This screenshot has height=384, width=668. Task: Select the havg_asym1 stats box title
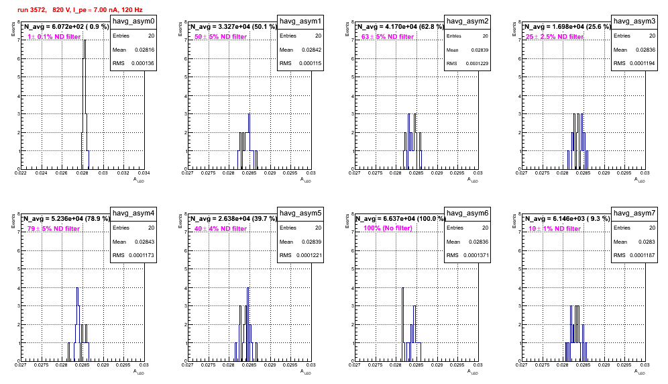(x=300, y=21)
